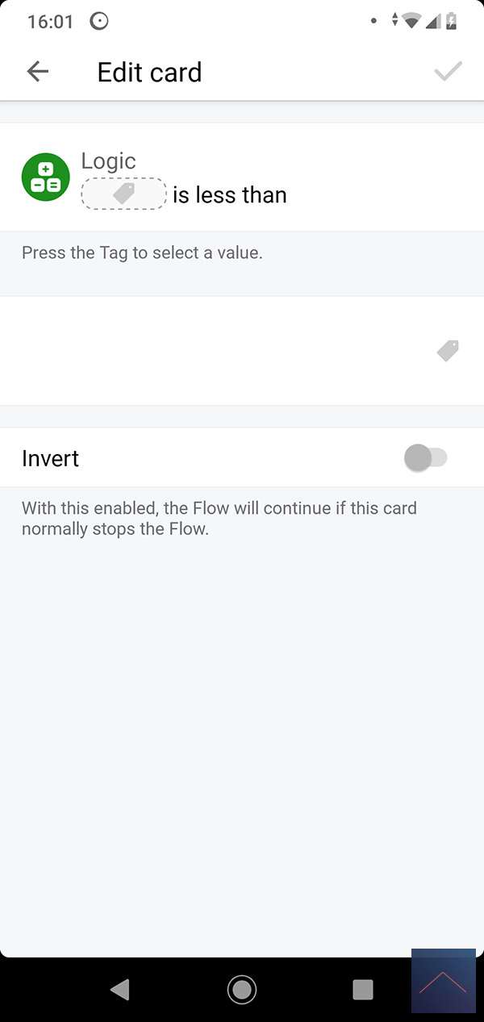Go back using the header arrow
This screenshot has width=484, height=1022.
(38, 72)
